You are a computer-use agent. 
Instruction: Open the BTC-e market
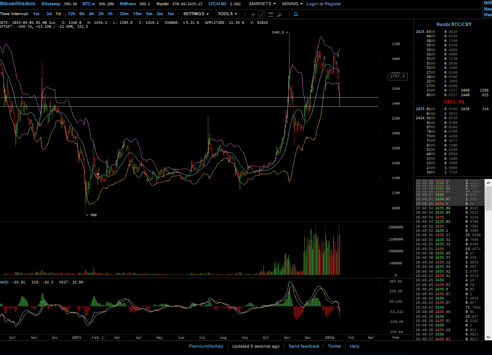pos(89,4)
